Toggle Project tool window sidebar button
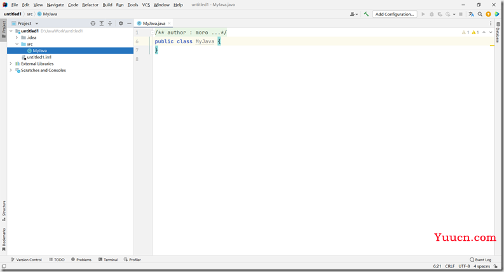 (x=4, y=29)
